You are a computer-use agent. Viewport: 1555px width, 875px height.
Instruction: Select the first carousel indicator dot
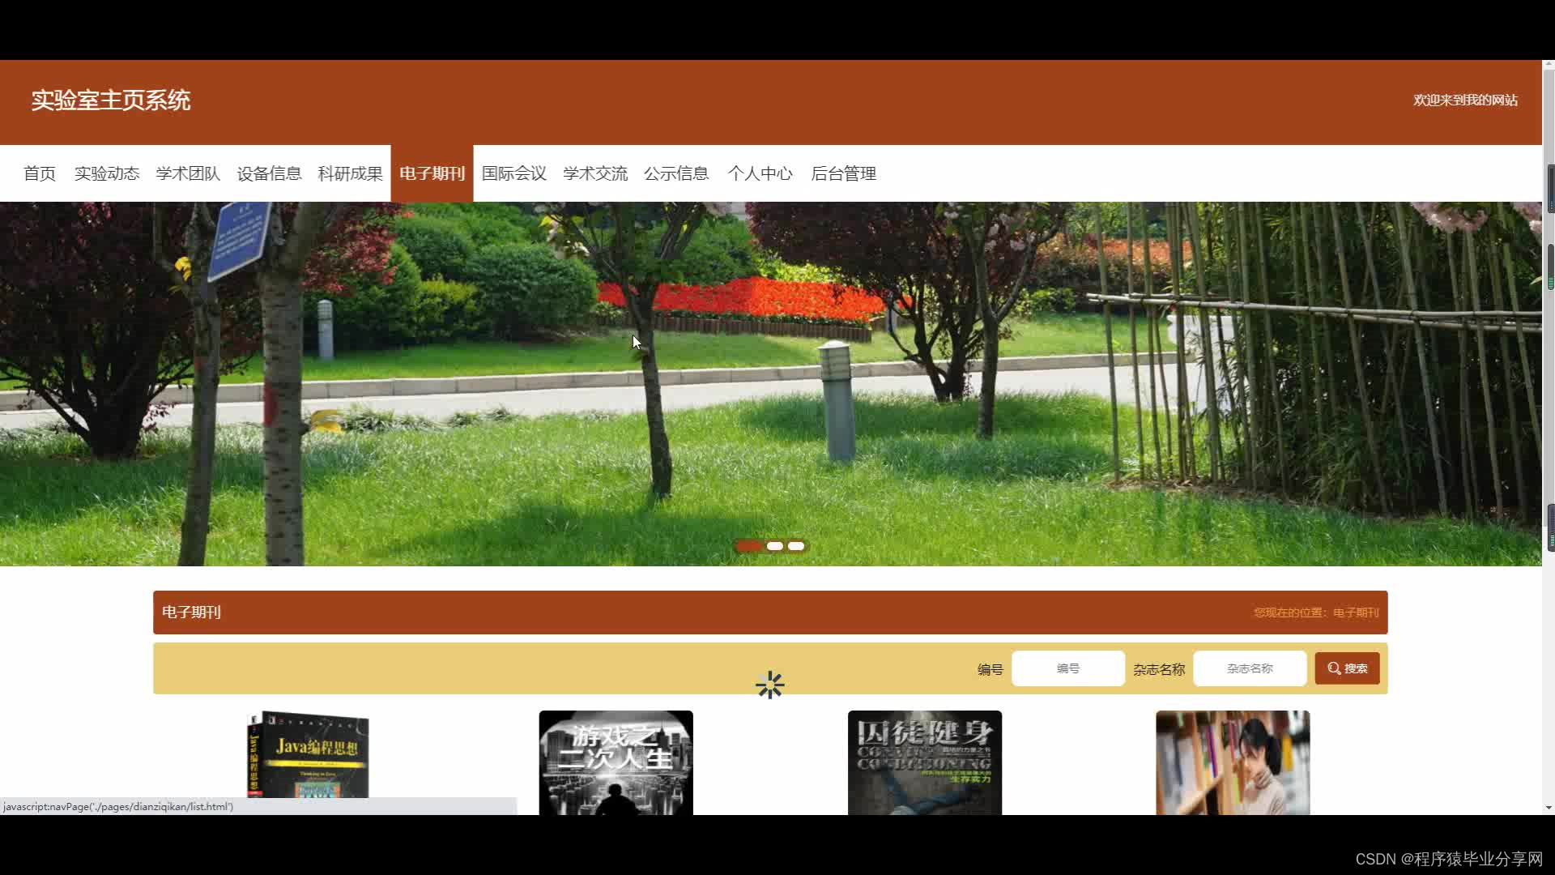pos(749,546)
